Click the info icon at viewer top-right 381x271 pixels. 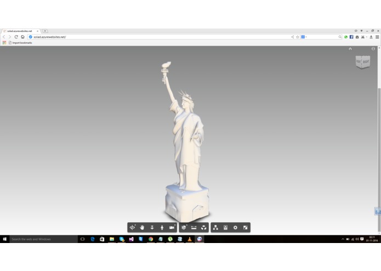point(373,49)
